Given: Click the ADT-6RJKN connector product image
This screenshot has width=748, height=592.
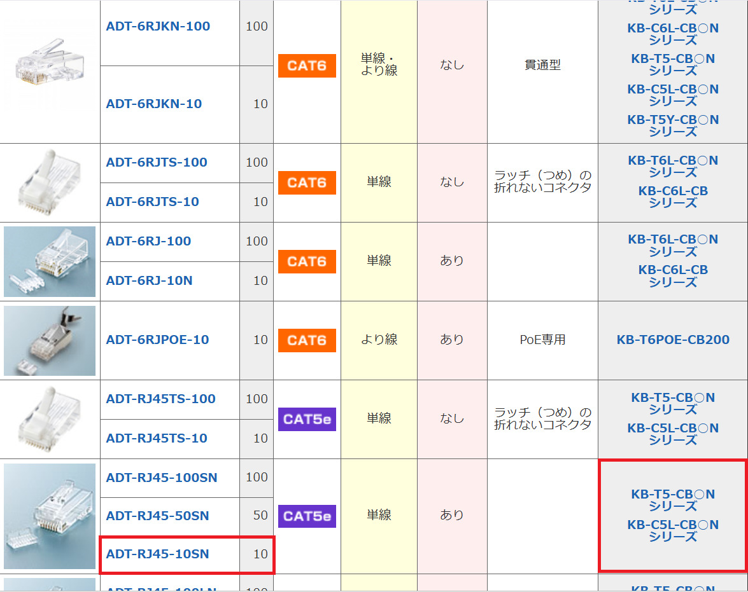Looking at the screenshot, I should [x=49, y=64].
